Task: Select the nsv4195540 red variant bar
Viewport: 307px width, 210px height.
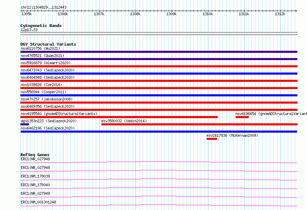Action: (x=119, y=117)
